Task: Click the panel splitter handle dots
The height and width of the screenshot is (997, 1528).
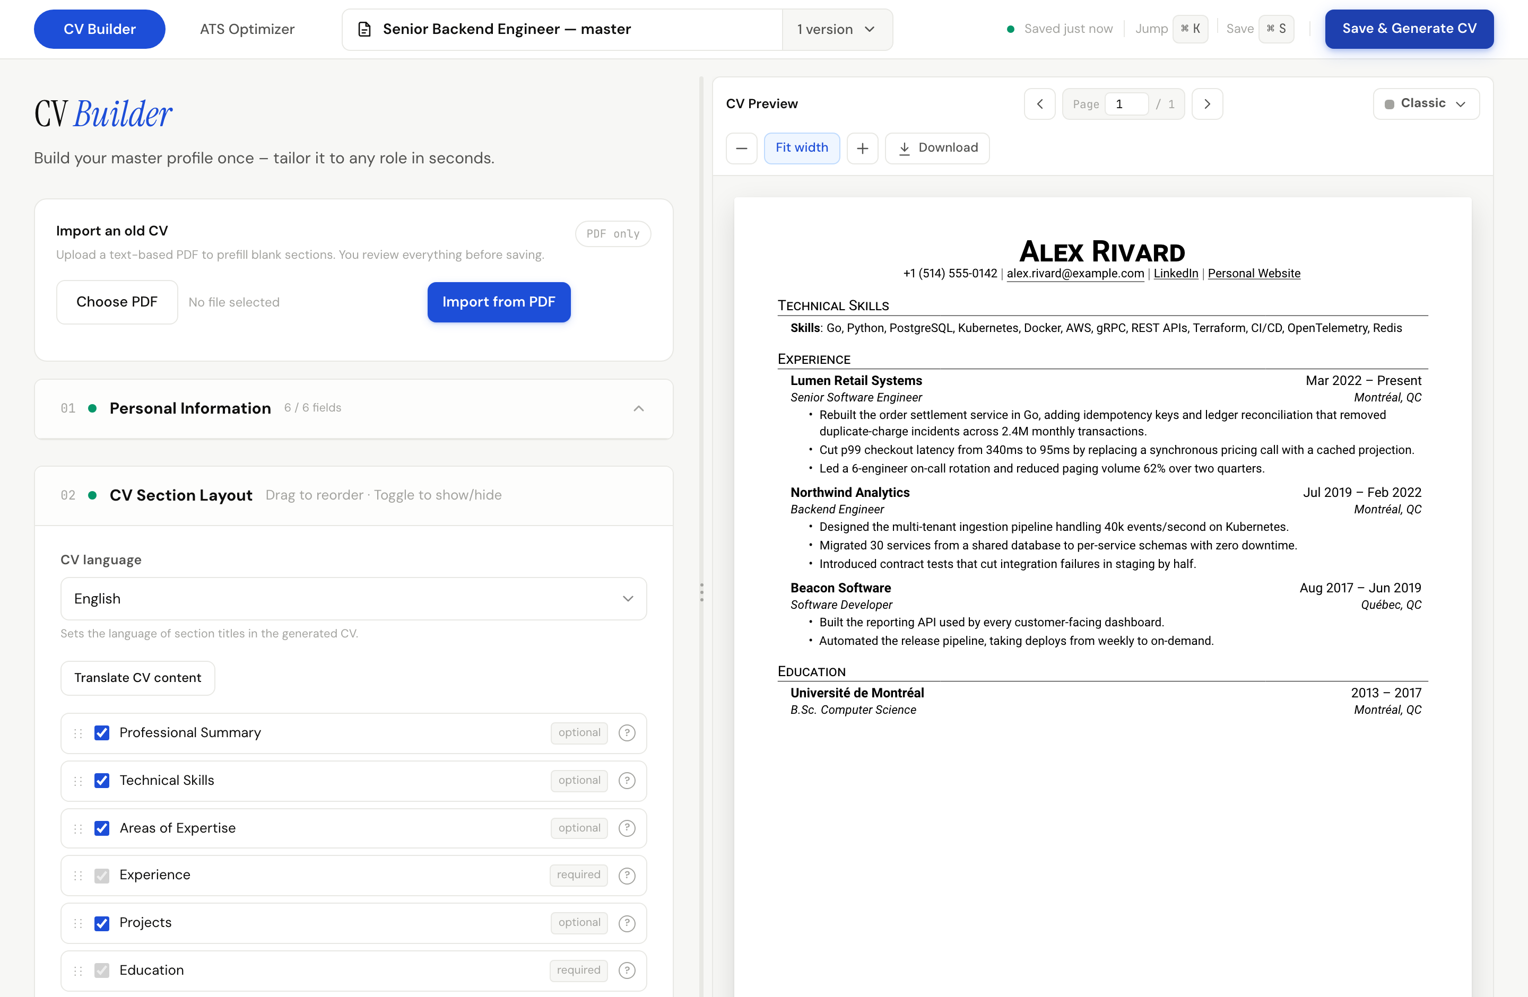Action: (701, 591)
